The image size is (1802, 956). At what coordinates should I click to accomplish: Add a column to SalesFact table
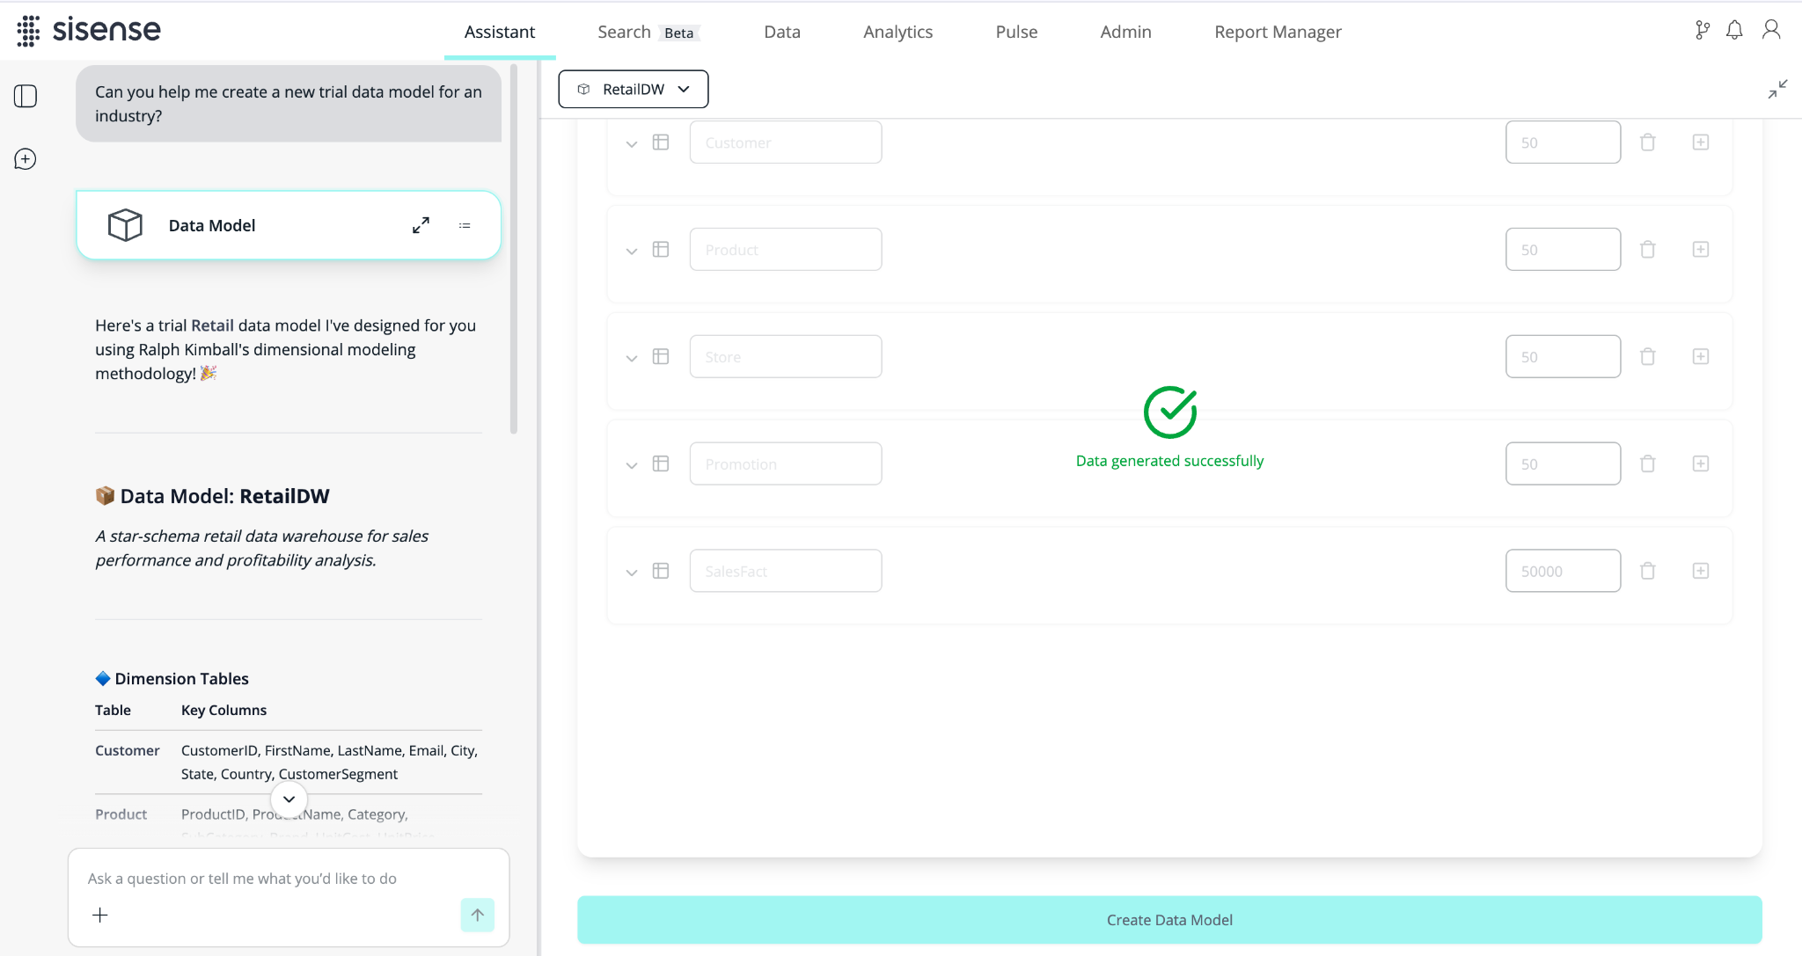tap(1701, 571)
